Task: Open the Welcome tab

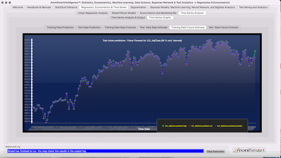Action: point(18,7)
